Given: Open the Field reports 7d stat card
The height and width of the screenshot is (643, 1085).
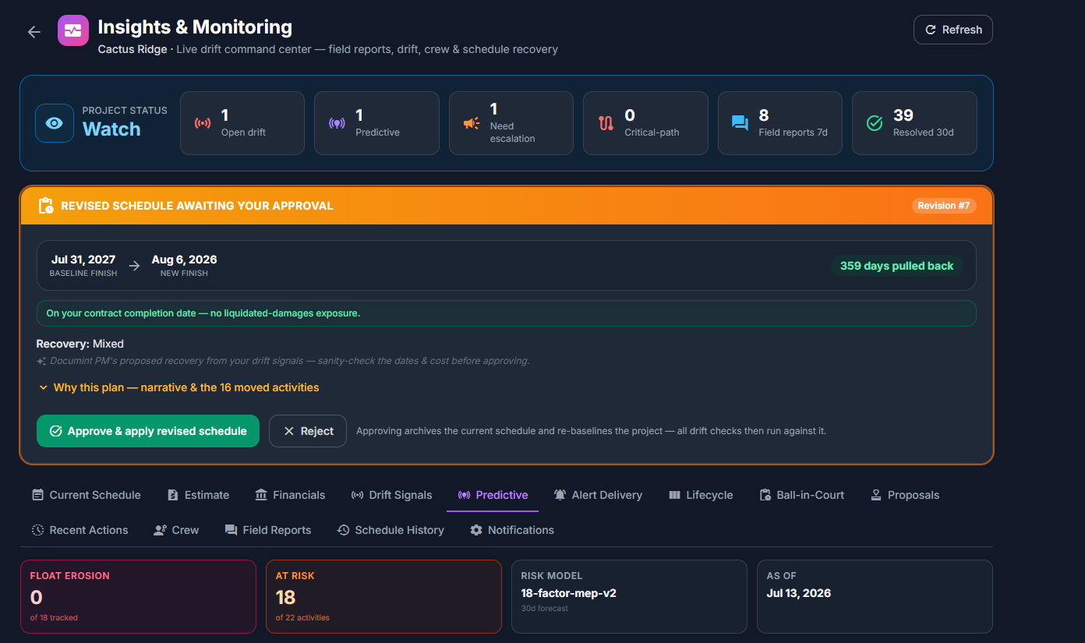Looking at the screenshot, I should pyautogui.click(x=780, y=123).
